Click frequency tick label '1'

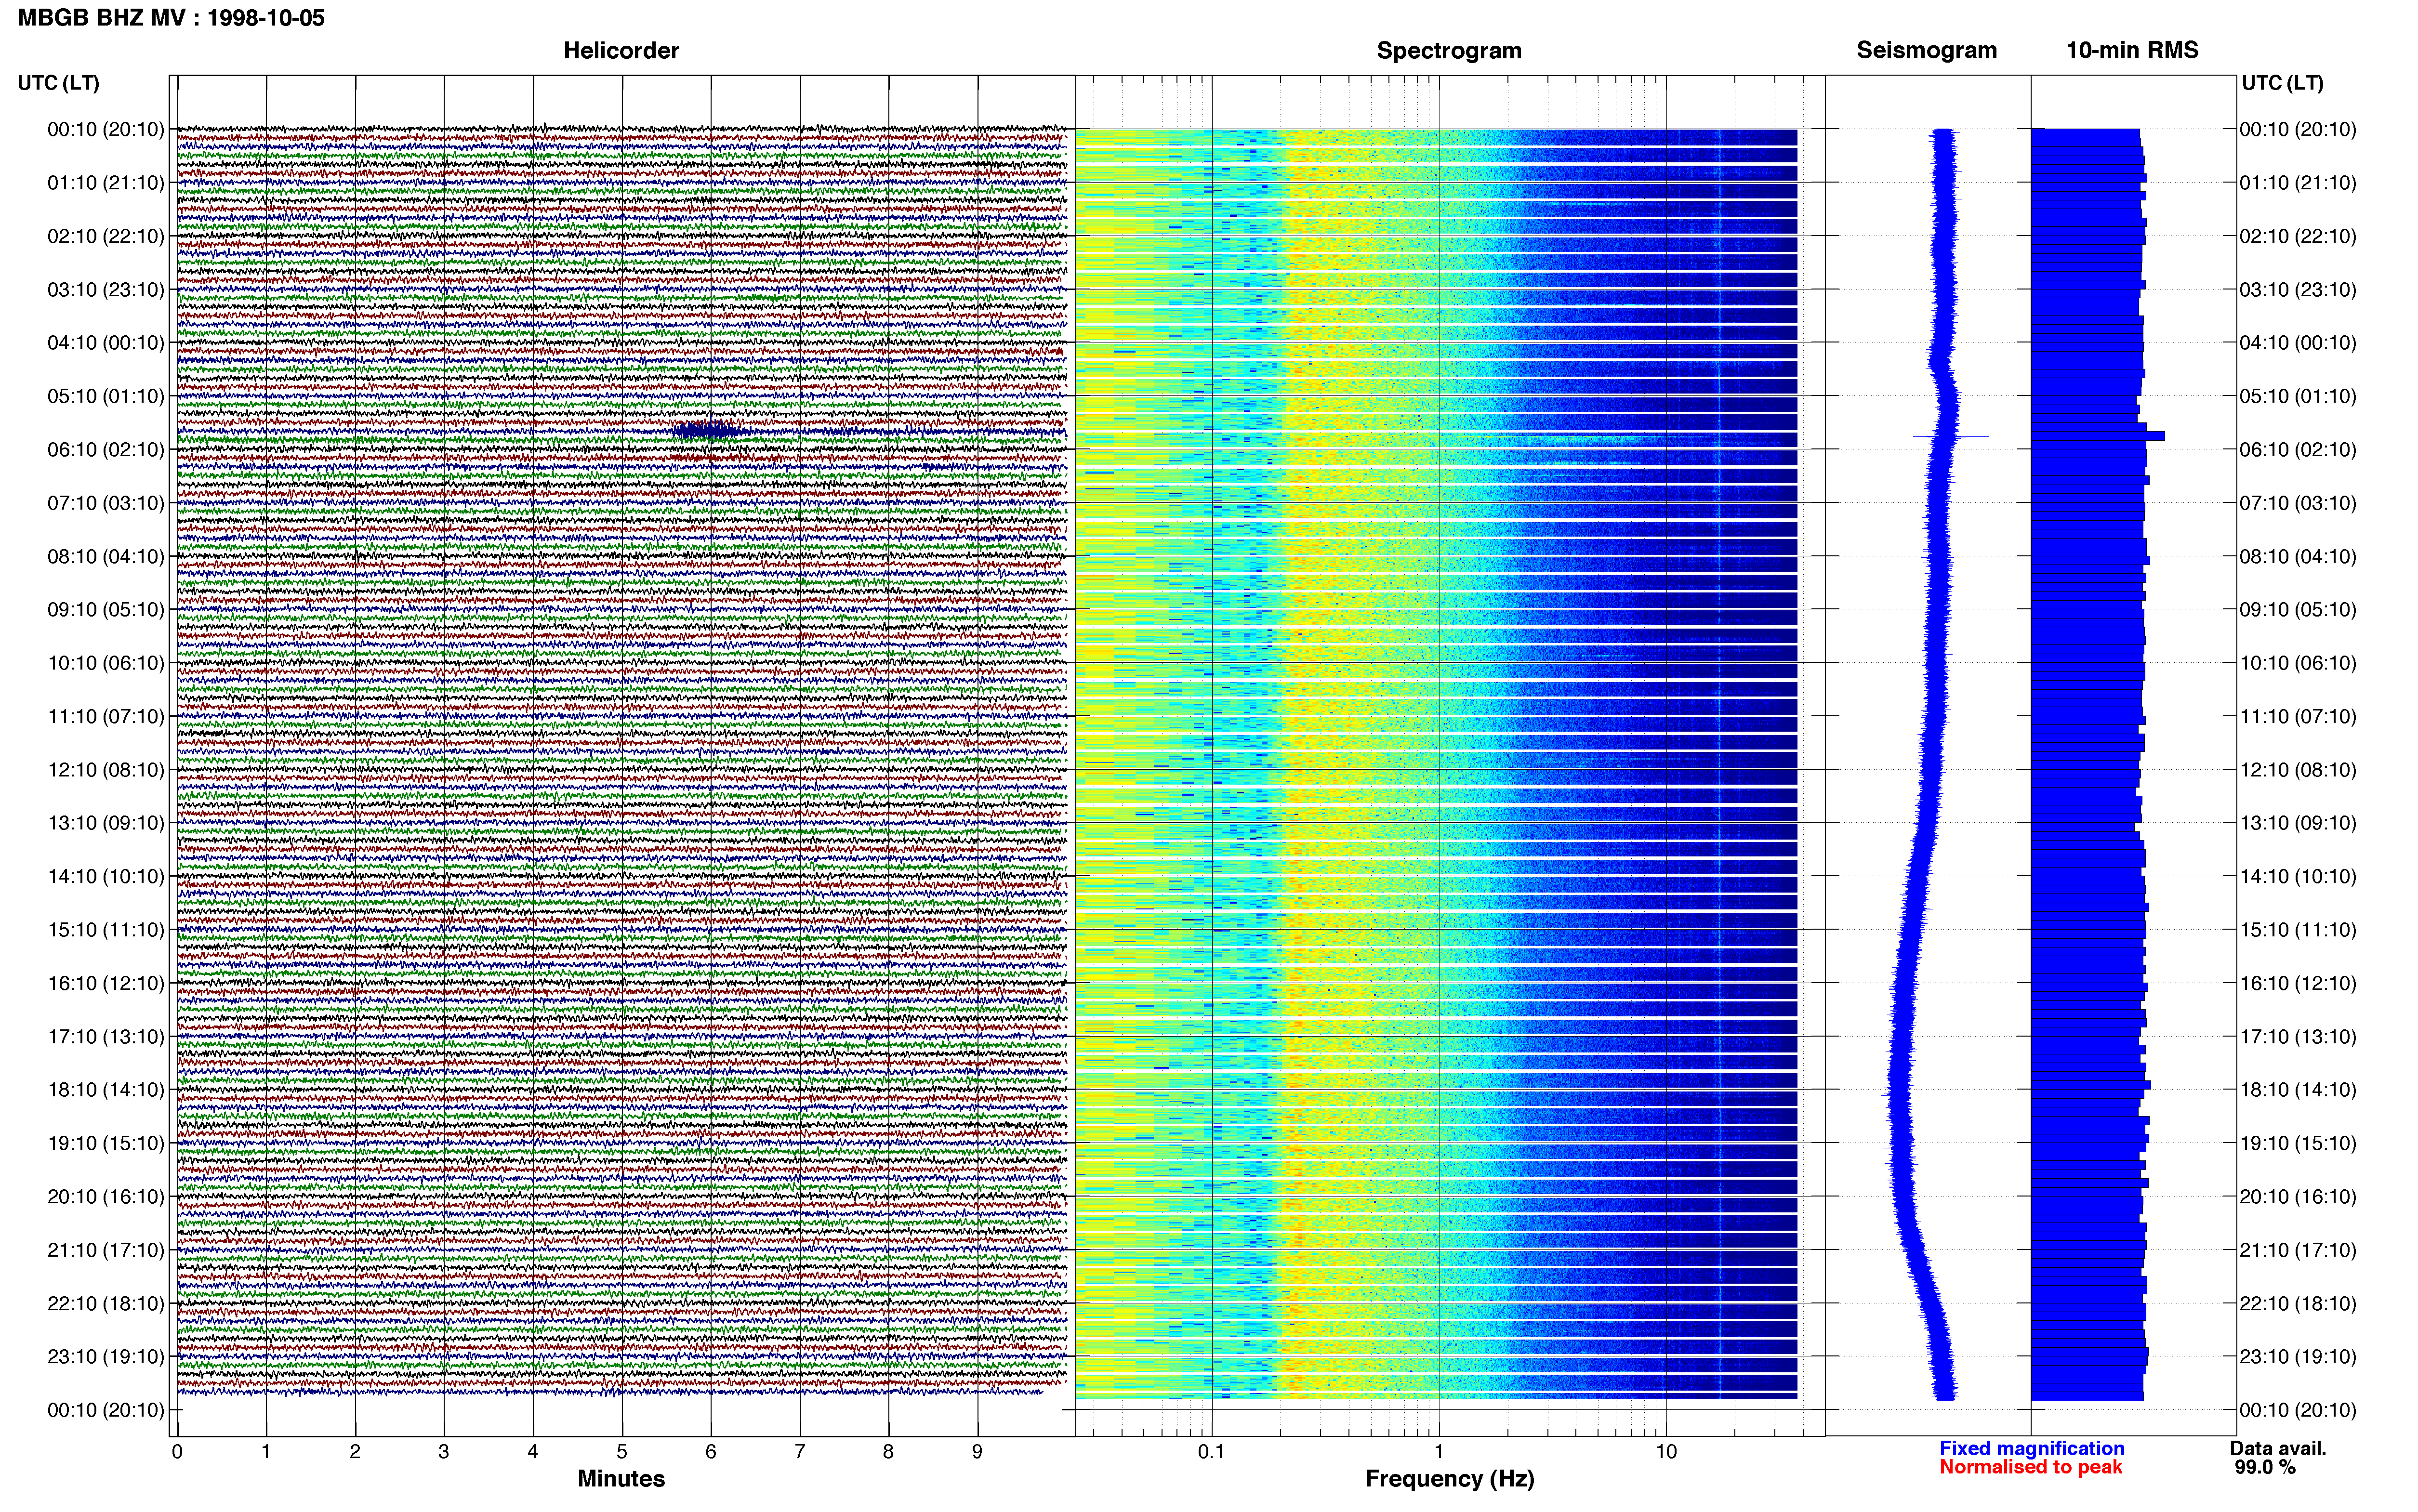click(1439, 1452)
